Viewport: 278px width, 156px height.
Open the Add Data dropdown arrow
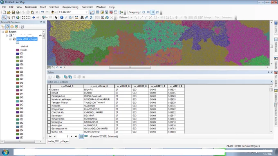pyautogui.click(x=56, y=12)
